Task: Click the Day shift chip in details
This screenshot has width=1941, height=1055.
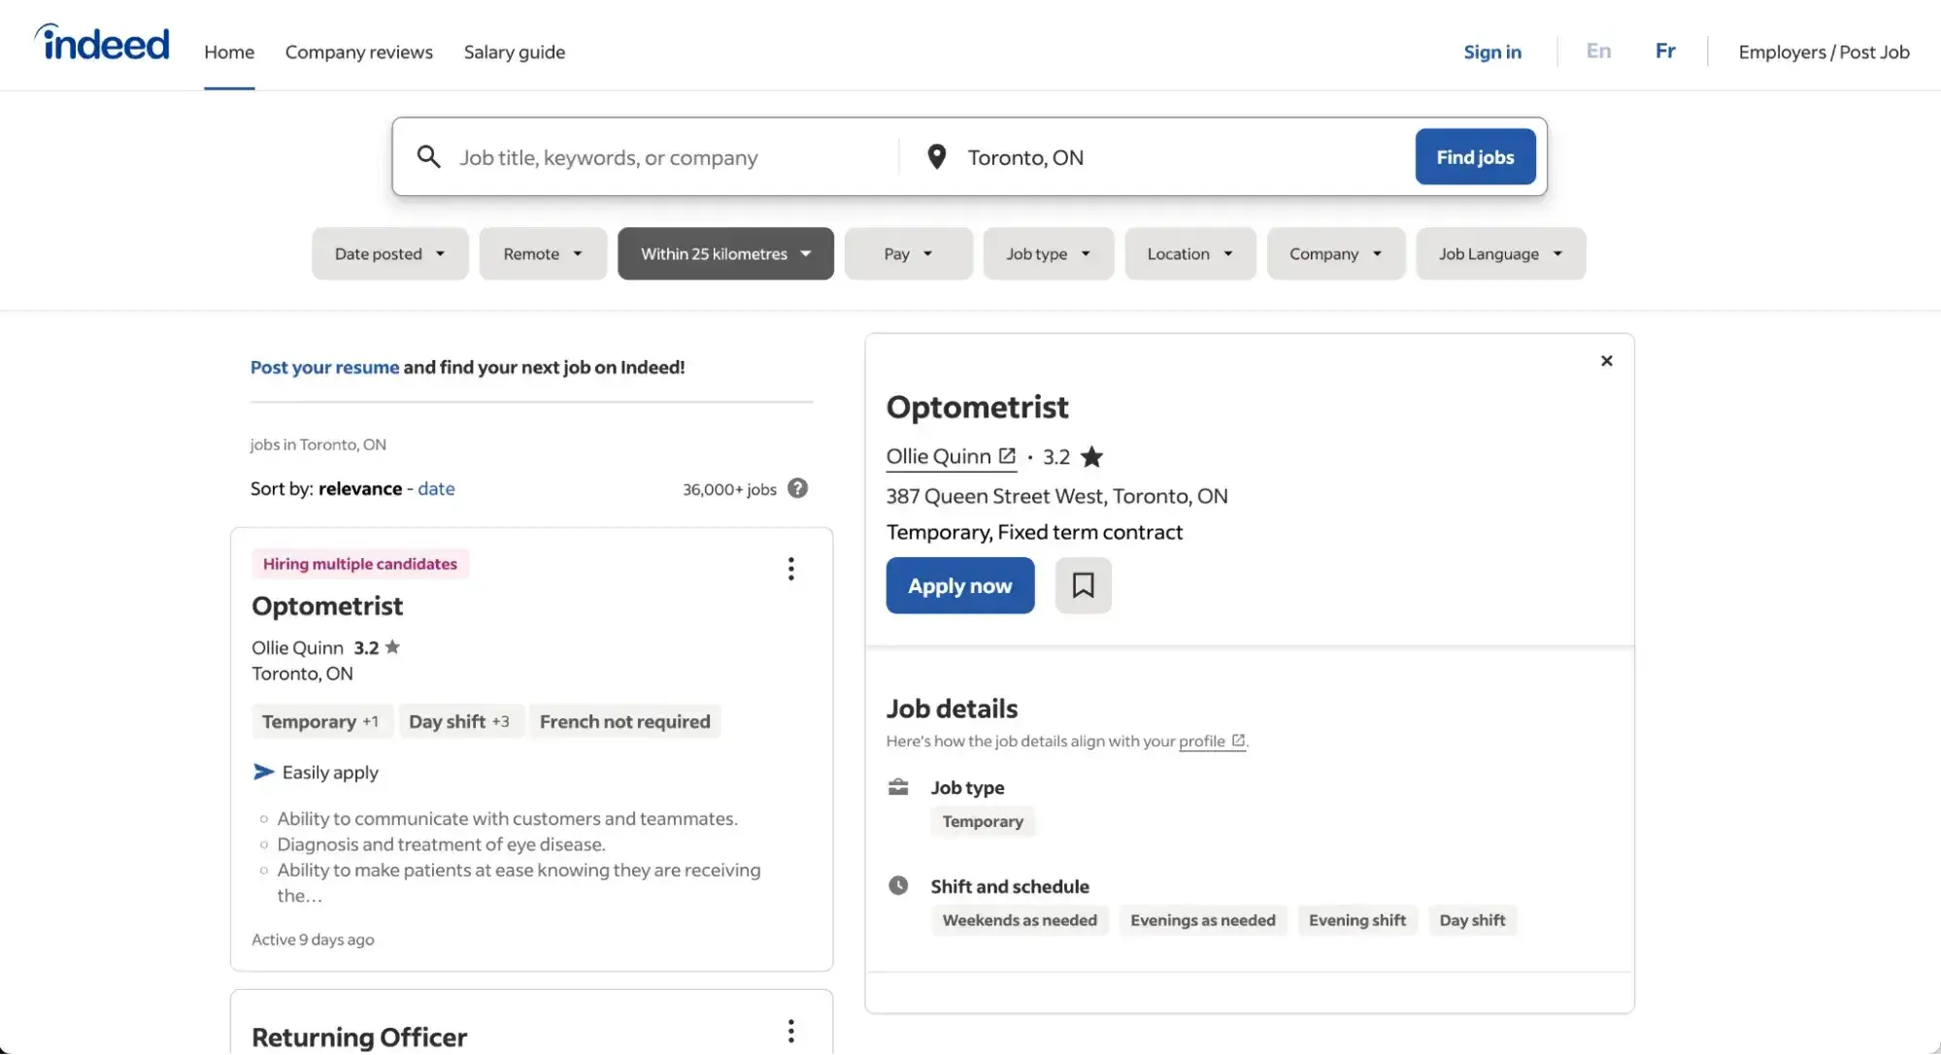Action: tap(1472, 920)
